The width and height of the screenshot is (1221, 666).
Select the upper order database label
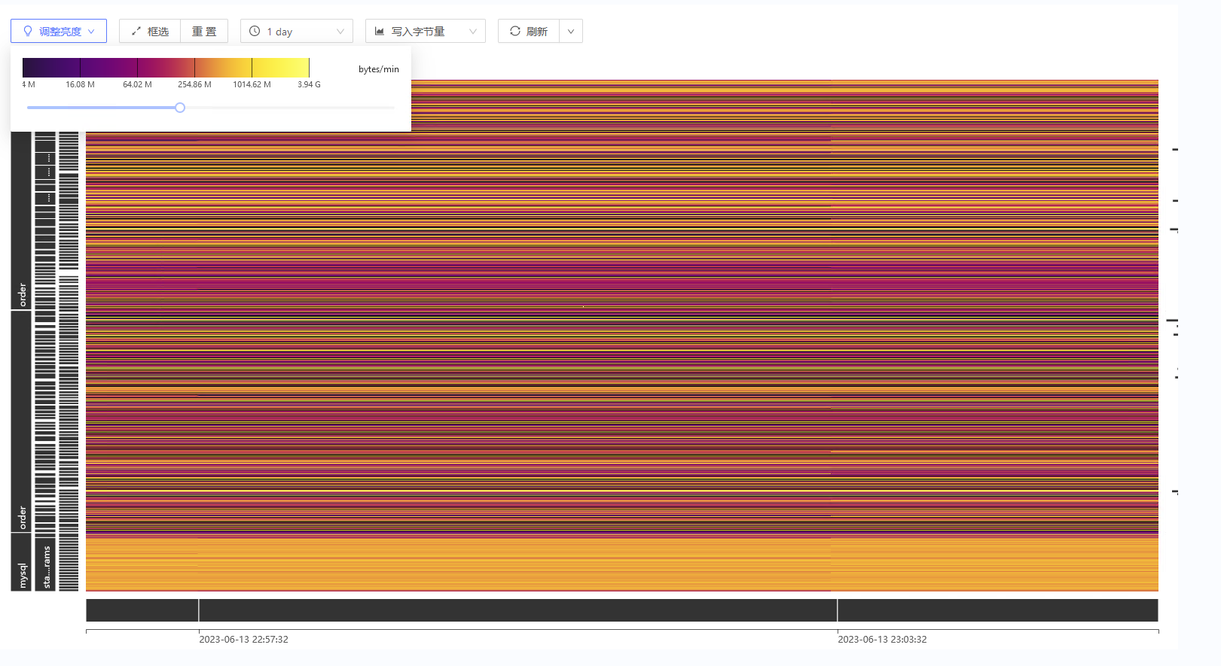tap(21, 220)
